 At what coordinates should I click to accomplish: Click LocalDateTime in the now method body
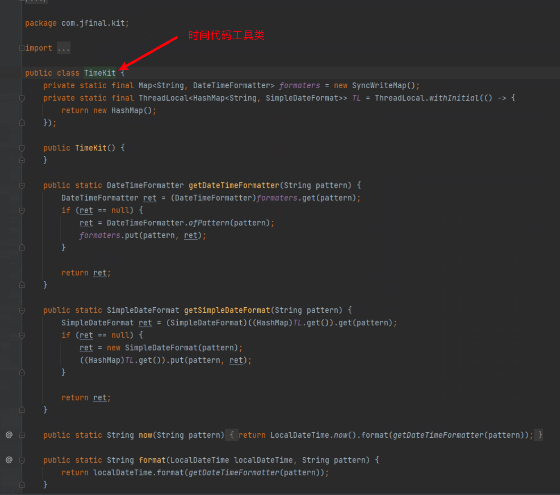299,435
